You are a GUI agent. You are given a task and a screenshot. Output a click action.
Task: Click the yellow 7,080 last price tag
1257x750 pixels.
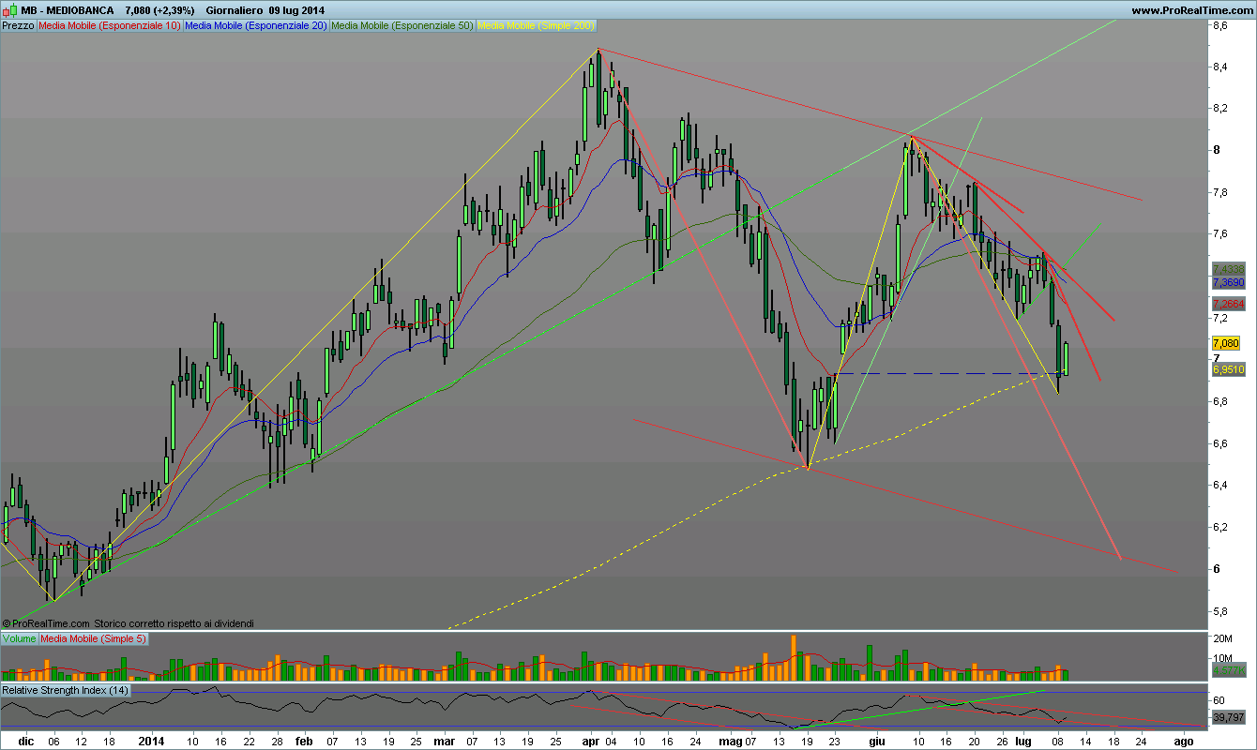pos(1226,344)
